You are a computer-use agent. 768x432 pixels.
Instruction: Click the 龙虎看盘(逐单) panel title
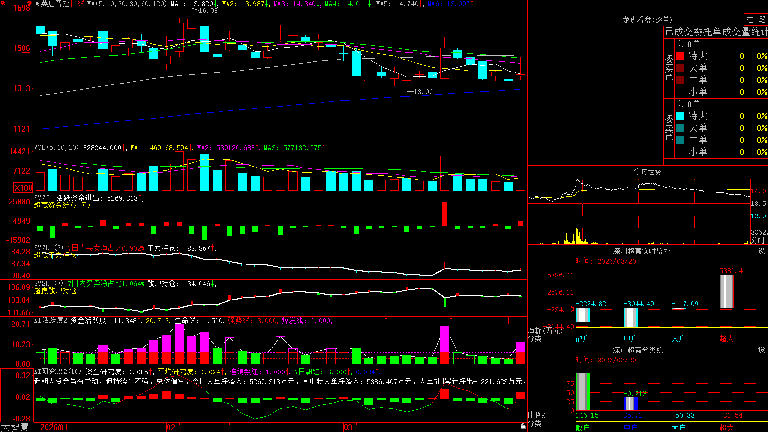click(647, 20)
